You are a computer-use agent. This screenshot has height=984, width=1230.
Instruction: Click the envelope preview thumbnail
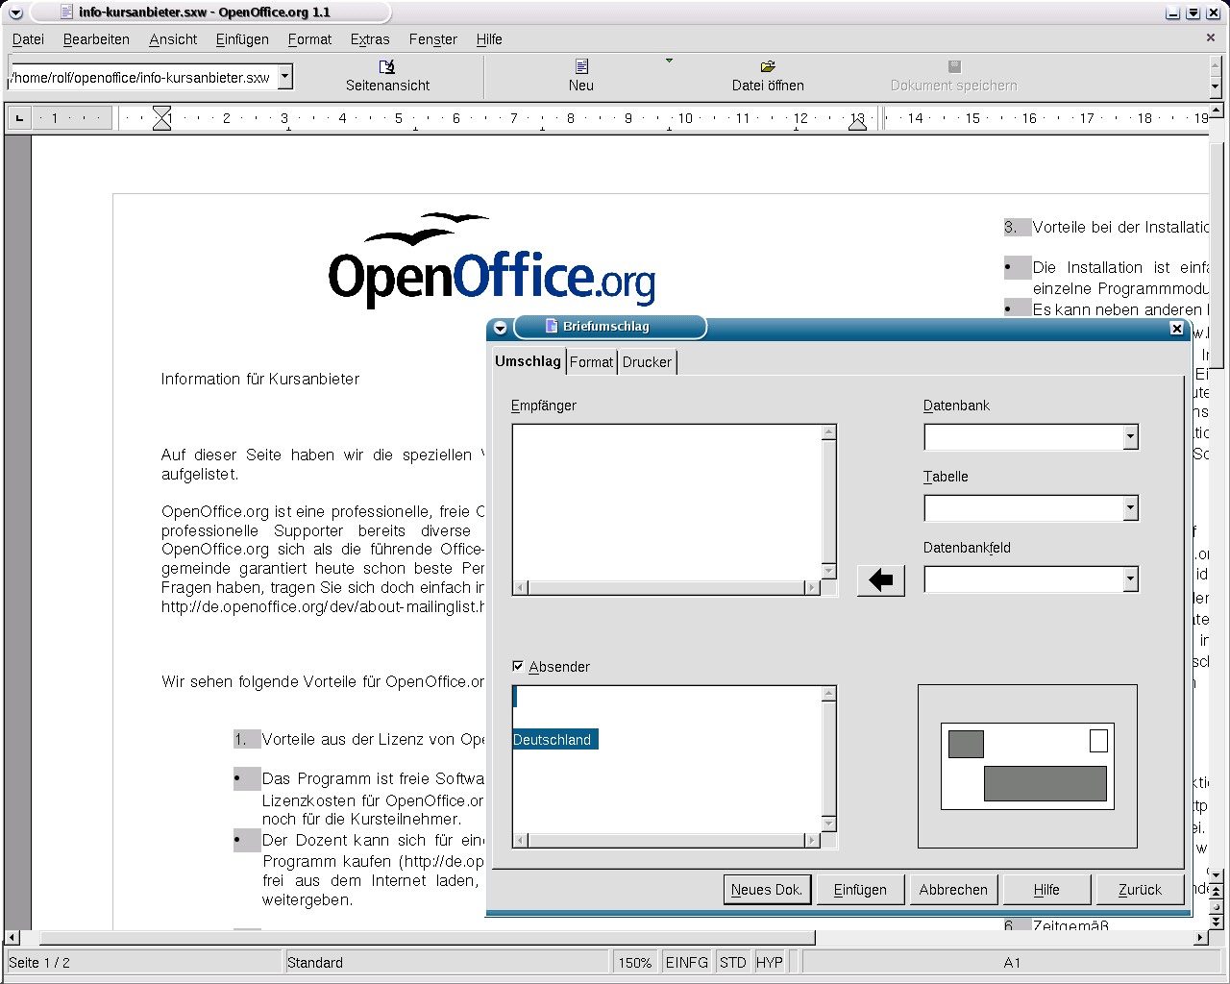pos(1027,766)
